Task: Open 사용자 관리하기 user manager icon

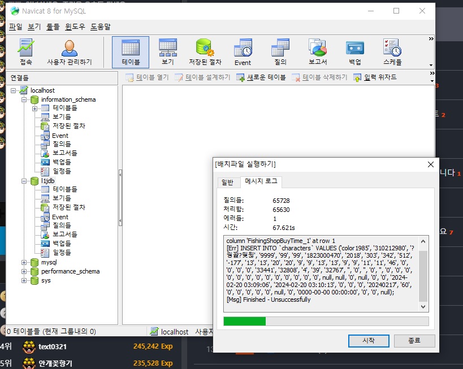Action: tap(70, 52)
